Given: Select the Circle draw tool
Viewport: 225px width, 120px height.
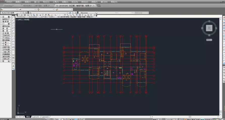Looking at the screenshot, I should 13,33.
